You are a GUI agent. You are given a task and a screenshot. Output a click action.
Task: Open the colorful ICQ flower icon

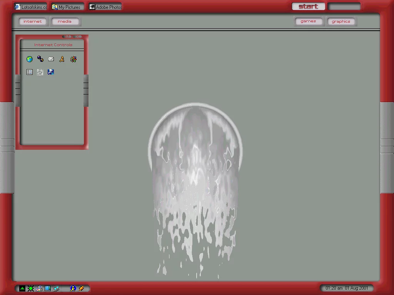click(x=73, y=59)
